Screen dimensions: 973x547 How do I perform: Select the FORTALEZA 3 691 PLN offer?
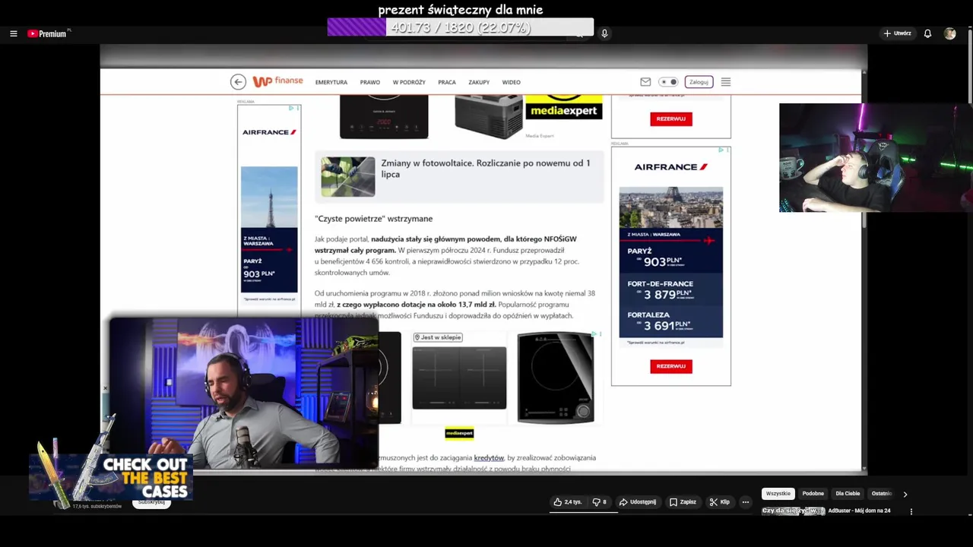pos(670,321)
